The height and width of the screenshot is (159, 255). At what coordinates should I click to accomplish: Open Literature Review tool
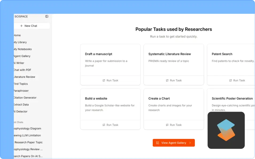tap(24, 77)
